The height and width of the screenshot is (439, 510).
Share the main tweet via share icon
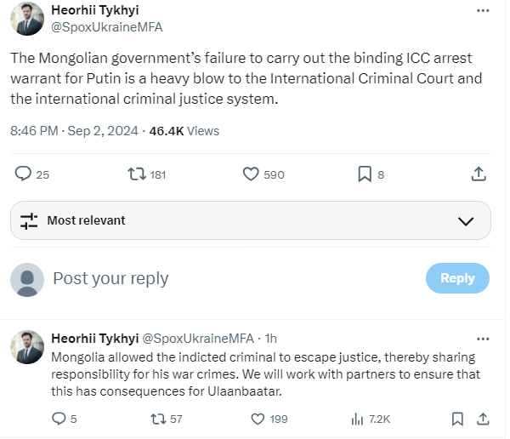pos(479,174)
